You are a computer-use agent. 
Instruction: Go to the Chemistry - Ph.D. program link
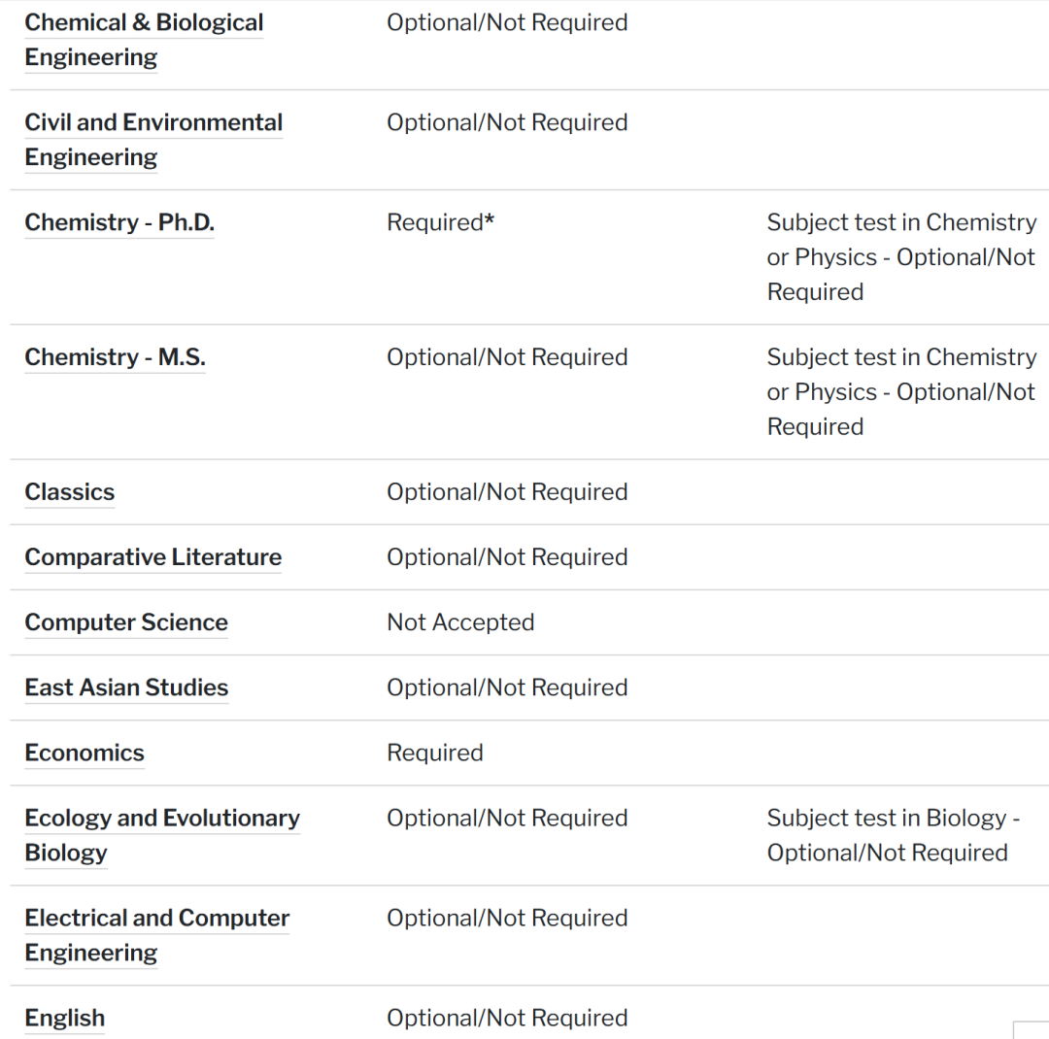pyautogui.click(x=119, y=223)
